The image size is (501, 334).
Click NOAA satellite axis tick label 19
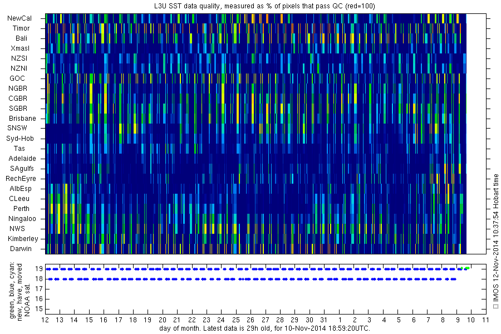pos(39,269)
